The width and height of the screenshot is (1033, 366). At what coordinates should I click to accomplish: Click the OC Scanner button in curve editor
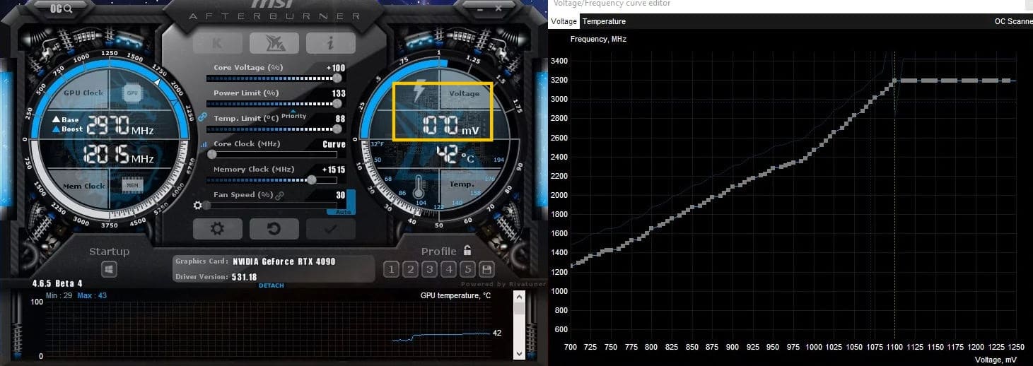pyautogui.click(x=1013, y=22)
